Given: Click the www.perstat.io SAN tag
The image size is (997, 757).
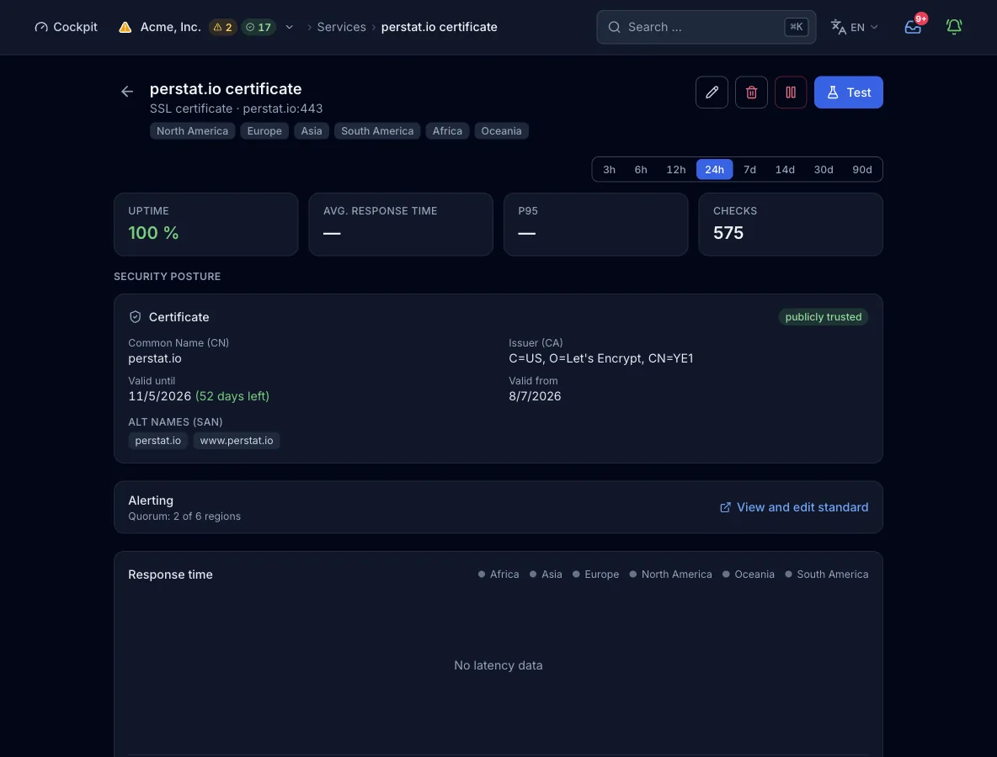Looking at the screenshot, I should click(237, 441).
